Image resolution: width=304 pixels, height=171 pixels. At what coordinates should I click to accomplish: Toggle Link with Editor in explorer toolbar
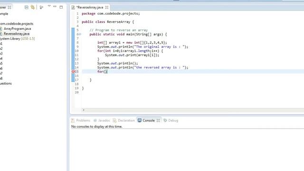coord(33,7)
